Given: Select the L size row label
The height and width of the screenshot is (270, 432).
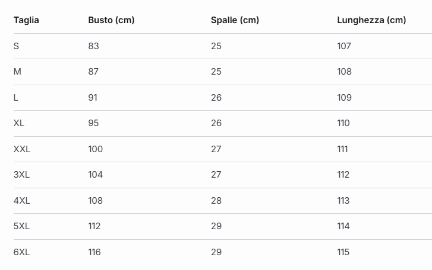Looking at the screenshot, I should 16,98.
